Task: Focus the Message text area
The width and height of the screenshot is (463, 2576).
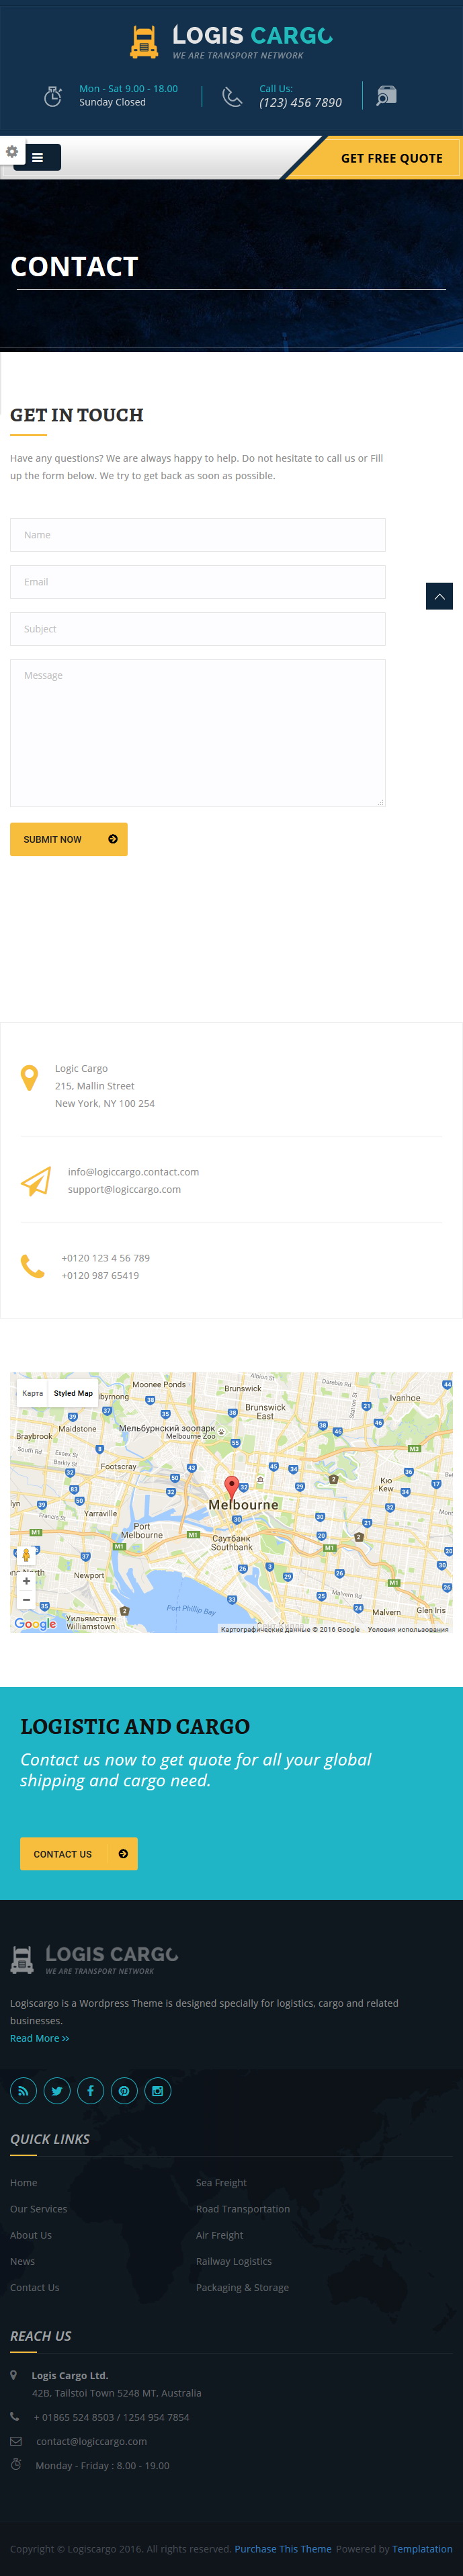Action: coord(198,733)
